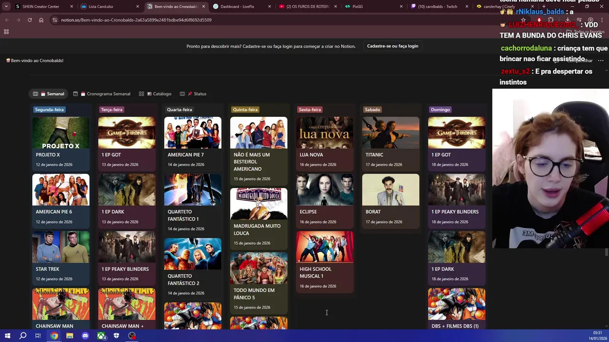The height and width of the screenshot is (342, 609).
Task: Open Tuesday's 1 EP DARK card
Action: click(x=127, y=201)
